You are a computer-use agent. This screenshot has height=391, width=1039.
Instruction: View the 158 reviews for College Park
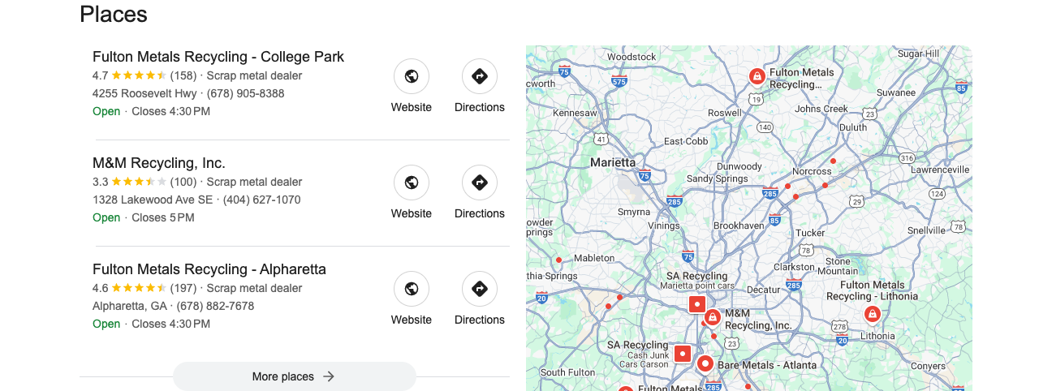[183, 75]
